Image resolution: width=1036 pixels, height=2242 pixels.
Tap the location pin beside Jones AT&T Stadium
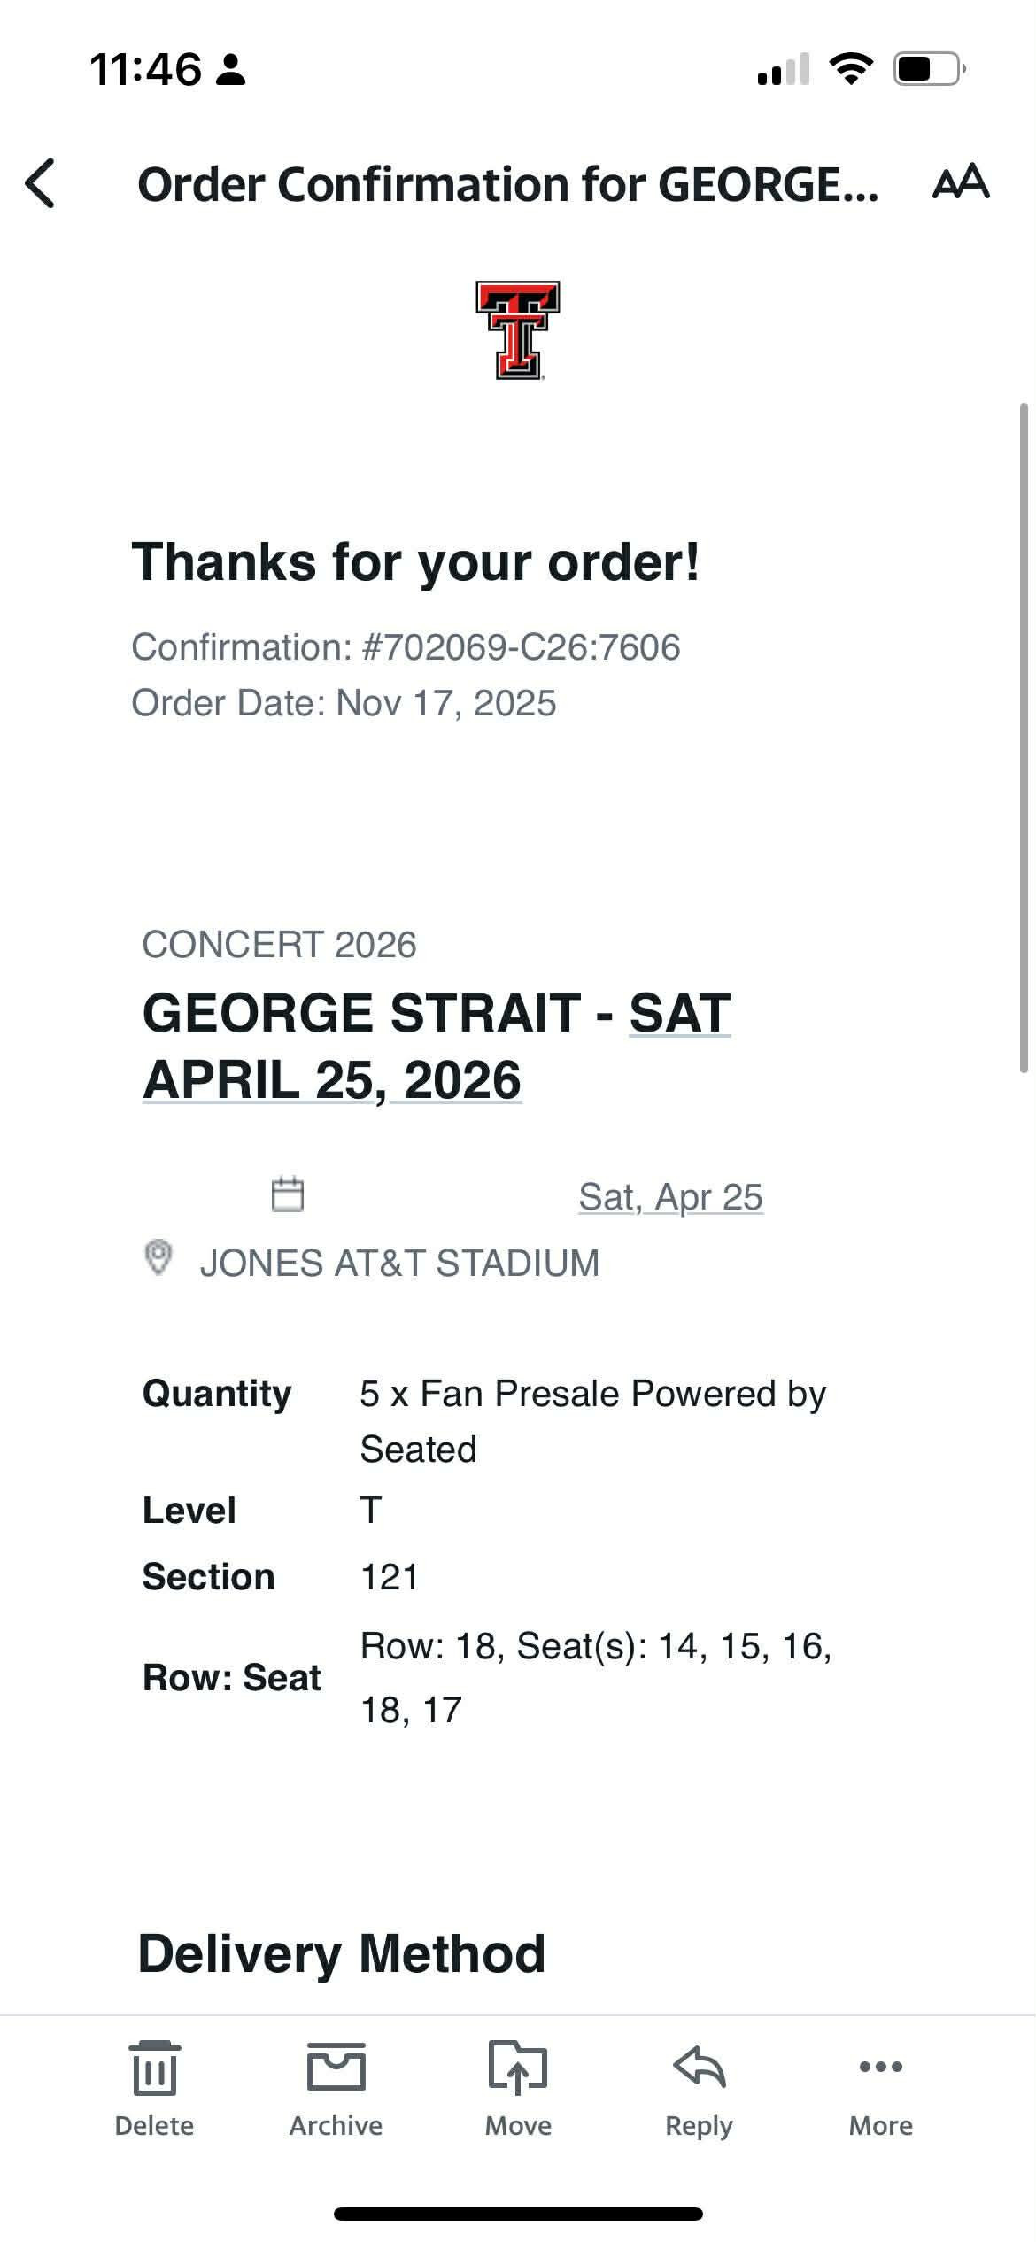point(158,1257)
